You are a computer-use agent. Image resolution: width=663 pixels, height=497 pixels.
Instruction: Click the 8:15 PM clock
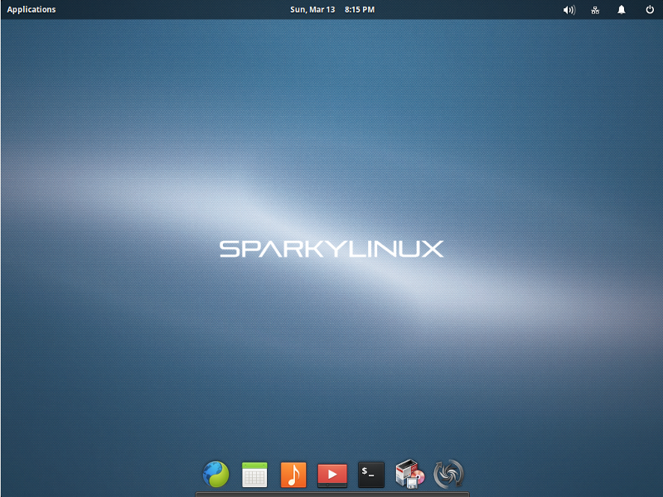tap(360, 9)
